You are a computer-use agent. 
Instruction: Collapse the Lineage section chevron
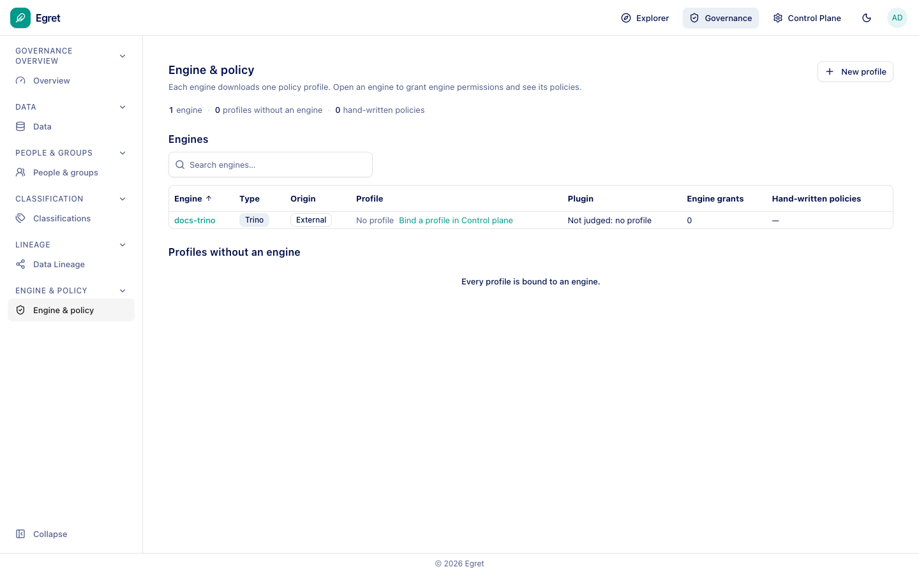(x=123, y=245)
